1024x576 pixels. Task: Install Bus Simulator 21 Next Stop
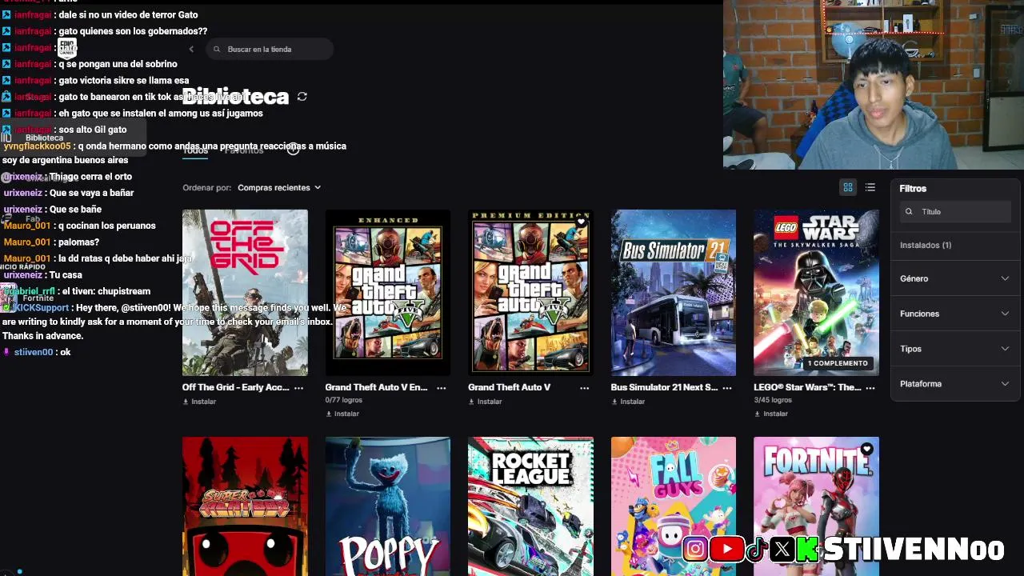628,402
